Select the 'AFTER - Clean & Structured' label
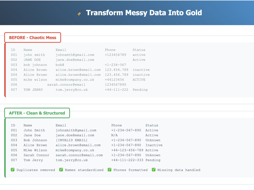This screenshot has width=254, height=190. click(x=37, y=113)
